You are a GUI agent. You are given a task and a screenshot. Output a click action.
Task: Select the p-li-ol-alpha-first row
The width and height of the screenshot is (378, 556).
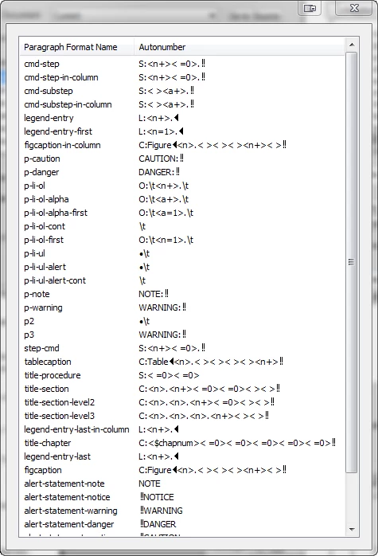coord(181,213)
